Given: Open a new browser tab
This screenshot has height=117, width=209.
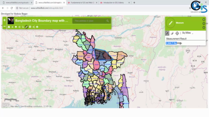Looking at the screenshot, I should pos(134,3).
